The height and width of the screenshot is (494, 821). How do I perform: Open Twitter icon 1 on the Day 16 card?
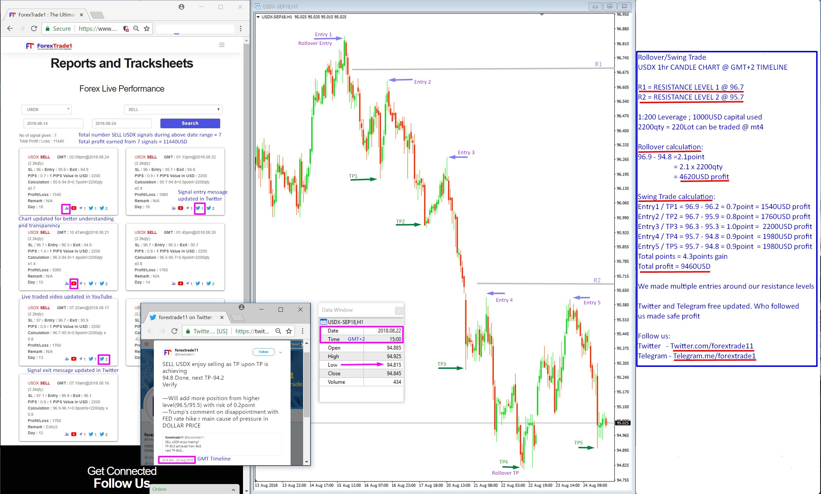coord(198,208)
